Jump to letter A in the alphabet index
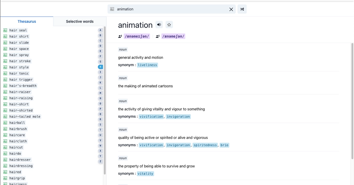 (100, 30)
